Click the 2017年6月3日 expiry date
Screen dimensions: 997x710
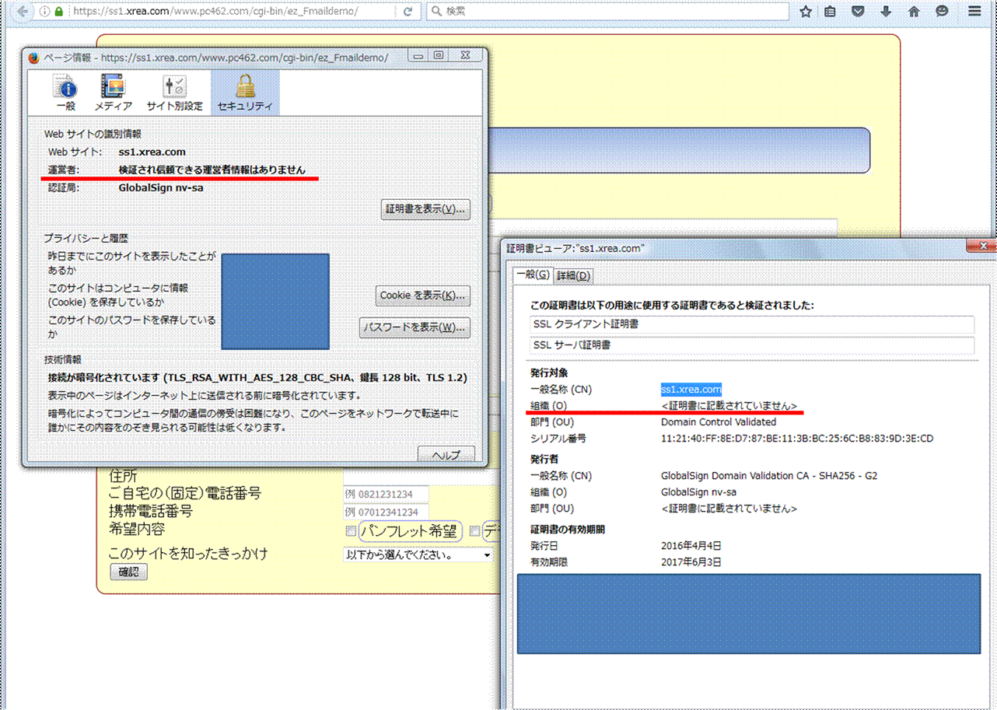691,561
